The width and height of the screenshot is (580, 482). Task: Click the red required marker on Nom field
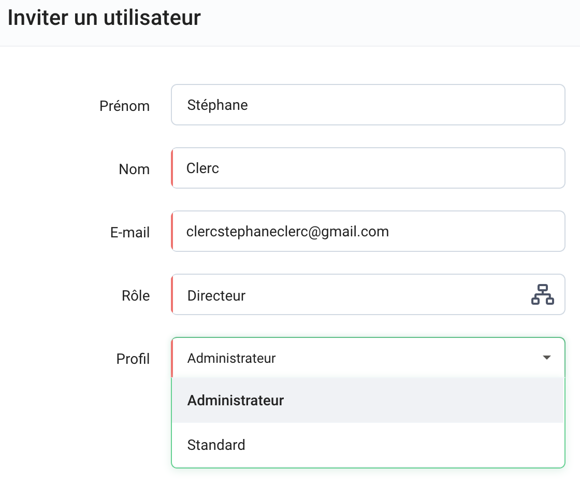point(172,168)
